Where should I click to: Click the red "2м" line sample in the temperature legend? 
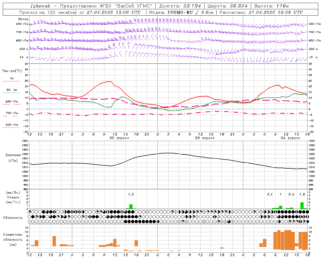(x=12, y=81)
